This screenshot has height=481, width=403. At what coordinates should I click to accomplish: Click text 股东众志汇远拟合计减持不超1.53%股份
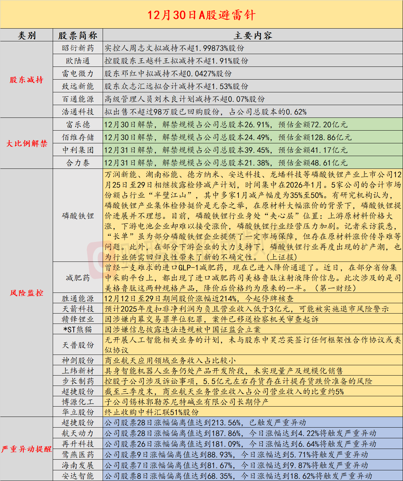click(x=176, y=86)
